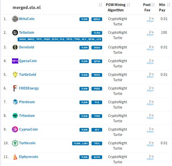Image resolution: width=172 pixels, height=166 pixels.
Task: Click the TLRM badge in Tellurium row
Action: coord(97,33)
